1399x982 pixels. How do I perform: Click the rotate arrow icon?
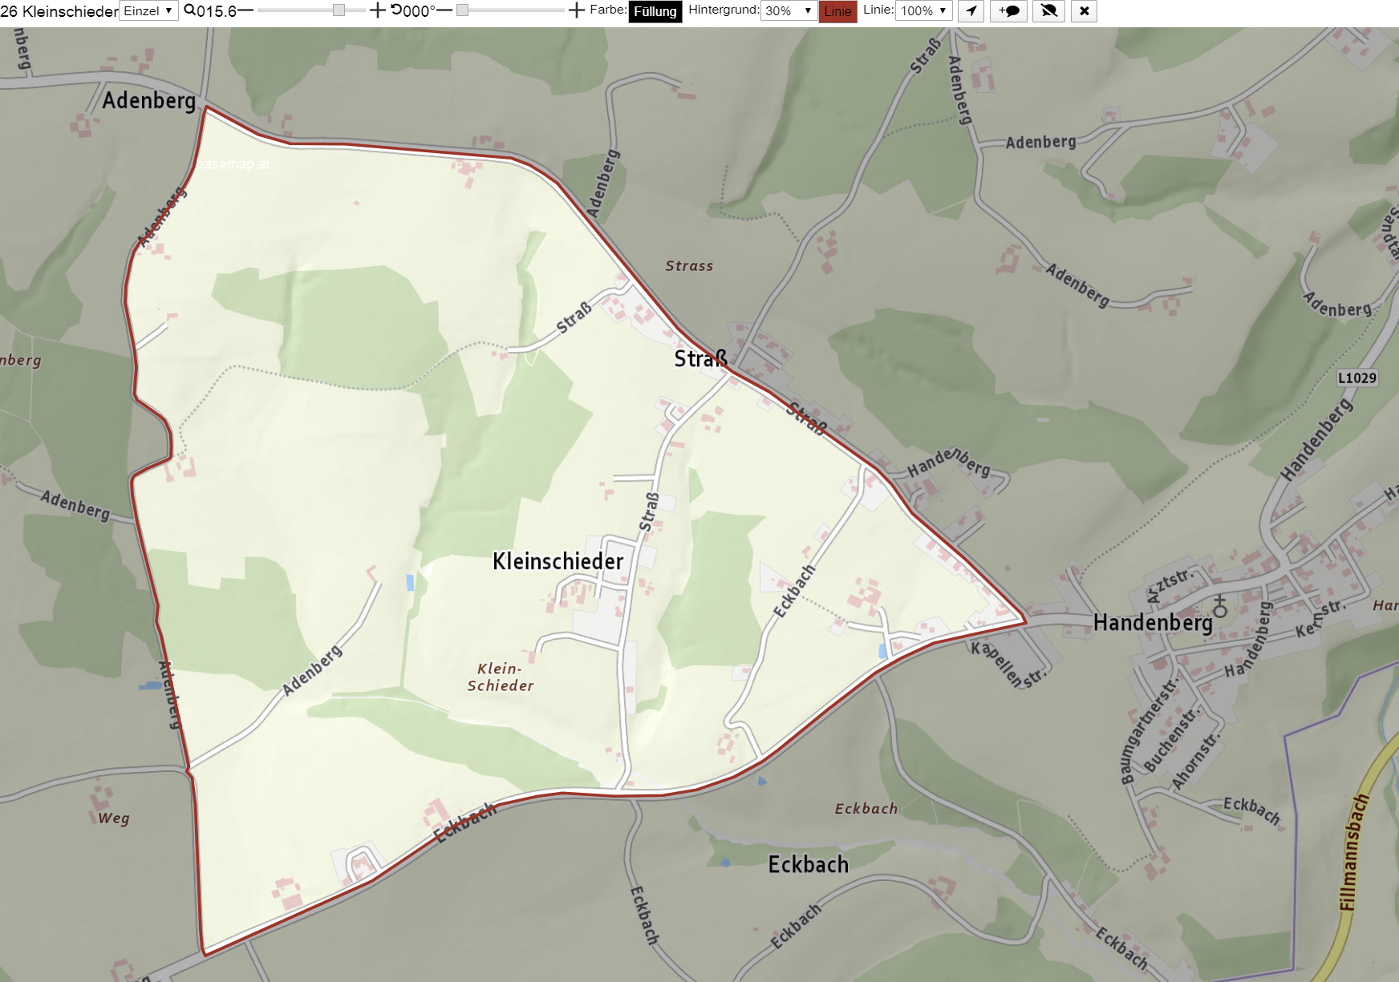click(x=396, y=10)
